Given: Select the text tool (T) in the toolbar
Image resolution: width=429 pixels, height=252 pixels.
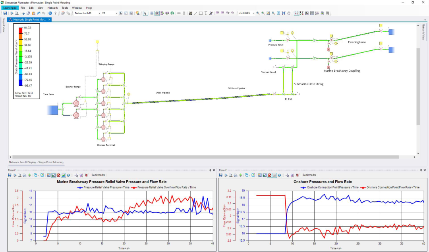Looking at the screenshot, I should coord(206,13).
